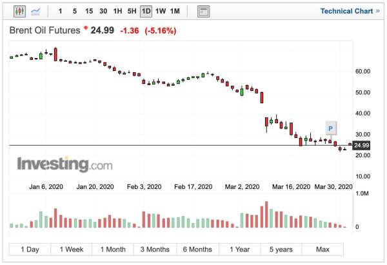
Task: Switch to the 1M interval
Action: [x=175, y=11]
